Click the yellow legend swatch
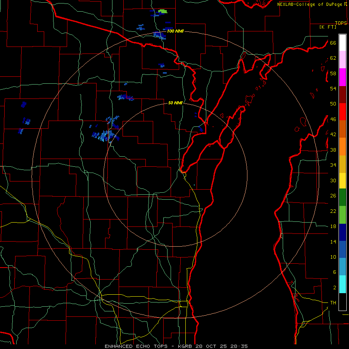349x349 pixels. pyautogui.click(x=342, y=181)
